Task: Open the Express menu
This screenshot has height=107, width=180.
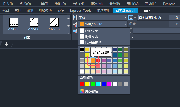Action: [169, 4]
